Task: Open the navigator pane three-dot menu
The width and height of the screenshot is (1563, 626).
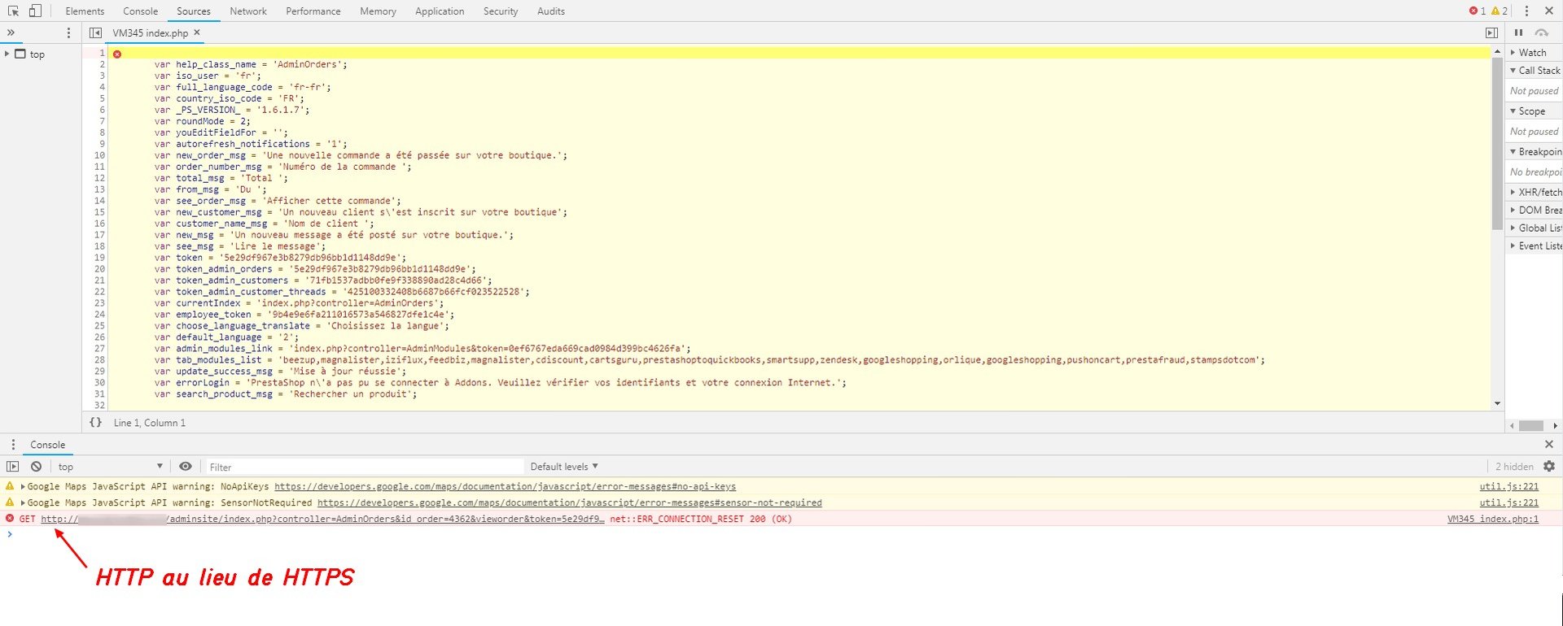Action: click(68, 33)
